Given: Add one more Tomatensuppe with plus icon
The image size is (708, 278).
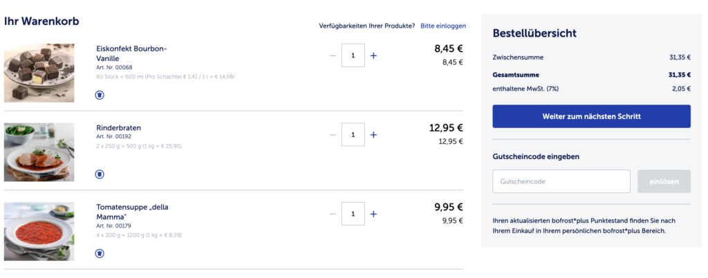Looking at the screenshot, I should coord(373,214).
